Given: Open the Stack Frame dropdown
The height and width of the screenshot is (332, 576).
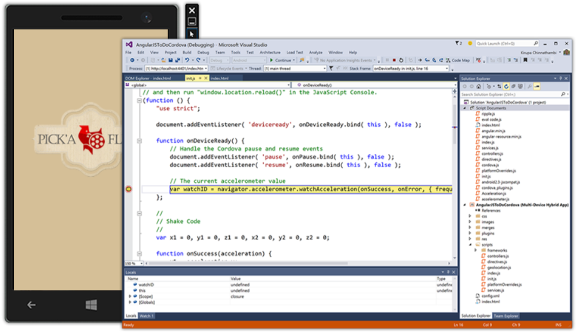Looking at the screenshot, I should [x=447, y=68].
